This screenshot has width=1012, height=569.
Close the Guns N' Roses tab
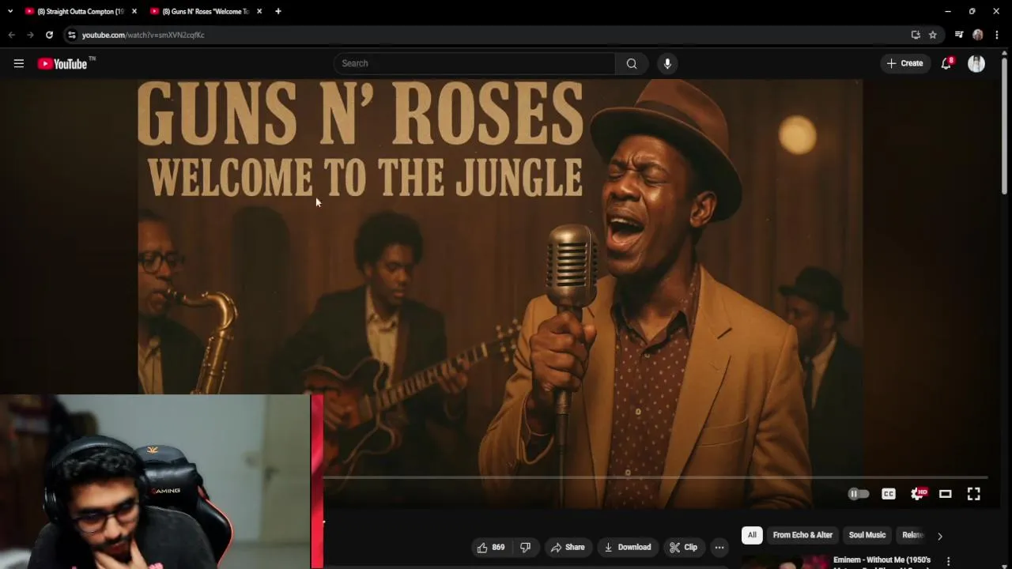(259, 11)
